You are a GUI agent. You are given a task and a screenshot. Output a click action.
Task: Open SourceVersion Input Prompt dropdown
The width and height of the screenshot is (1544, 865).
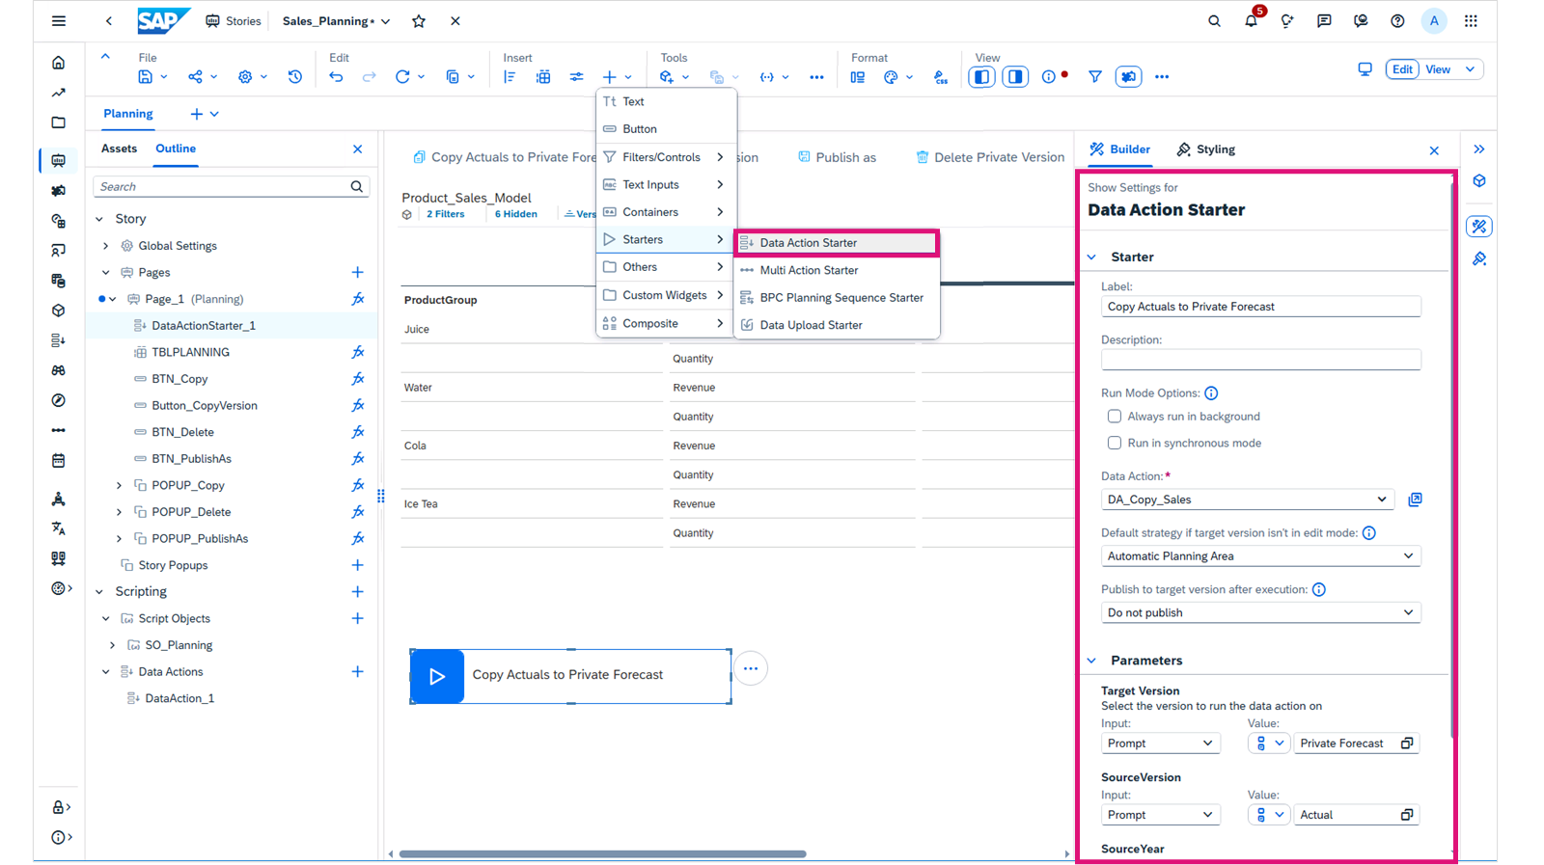1160,815
